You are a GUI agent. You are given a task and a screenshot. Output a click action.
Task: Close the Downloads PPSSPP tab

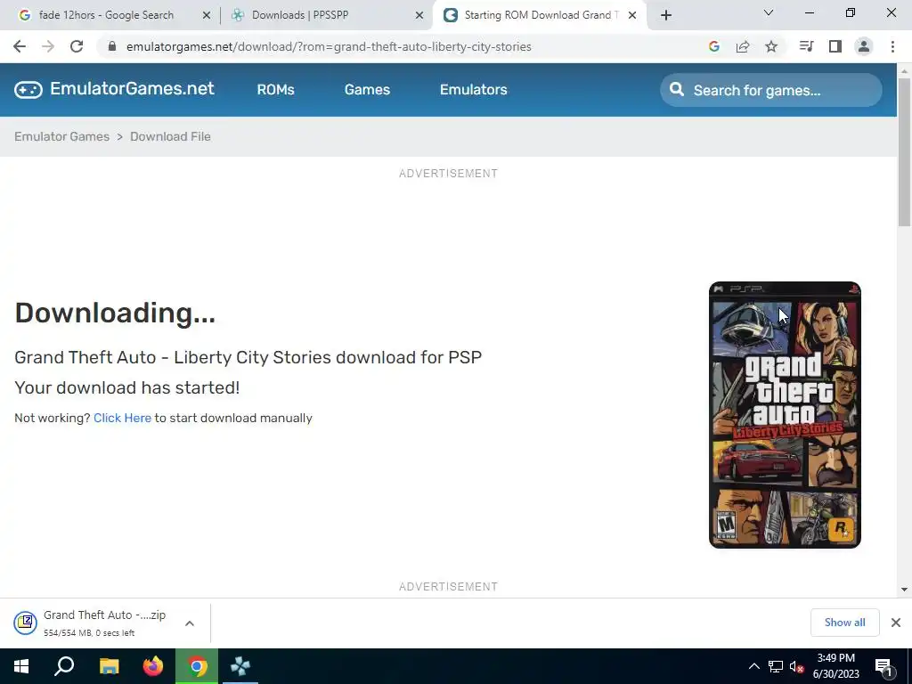pyautogui.click(x=419, y=16)
